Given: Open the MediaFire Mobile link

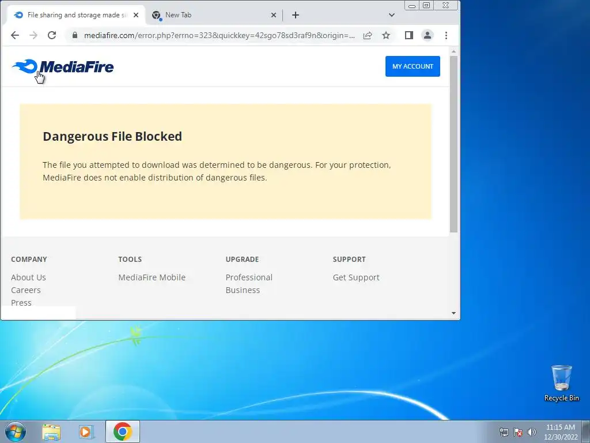Looking at the screenshot, I should coord(152,277).
